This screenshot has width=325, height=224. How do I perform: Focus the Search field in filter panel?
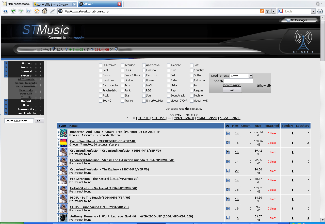[x=238, y=81]
